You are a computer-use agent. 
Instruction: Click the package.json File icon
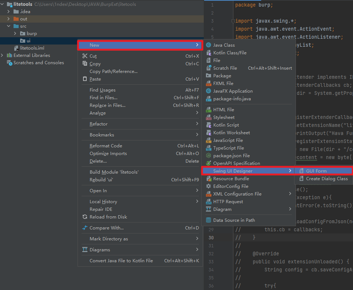(x=209, y=155)
